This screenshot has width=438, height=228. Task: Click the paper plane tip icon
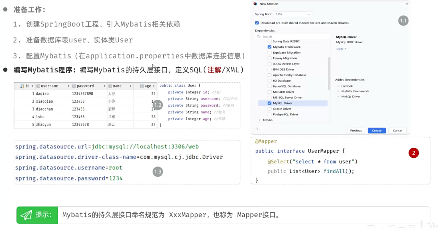(26, 215)
